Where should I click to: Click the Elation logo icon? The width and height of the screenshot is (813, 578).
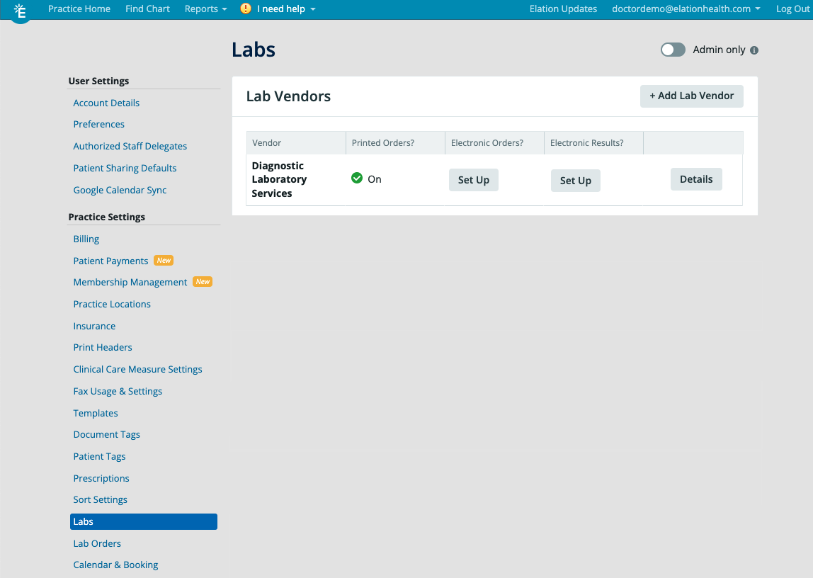21,11
